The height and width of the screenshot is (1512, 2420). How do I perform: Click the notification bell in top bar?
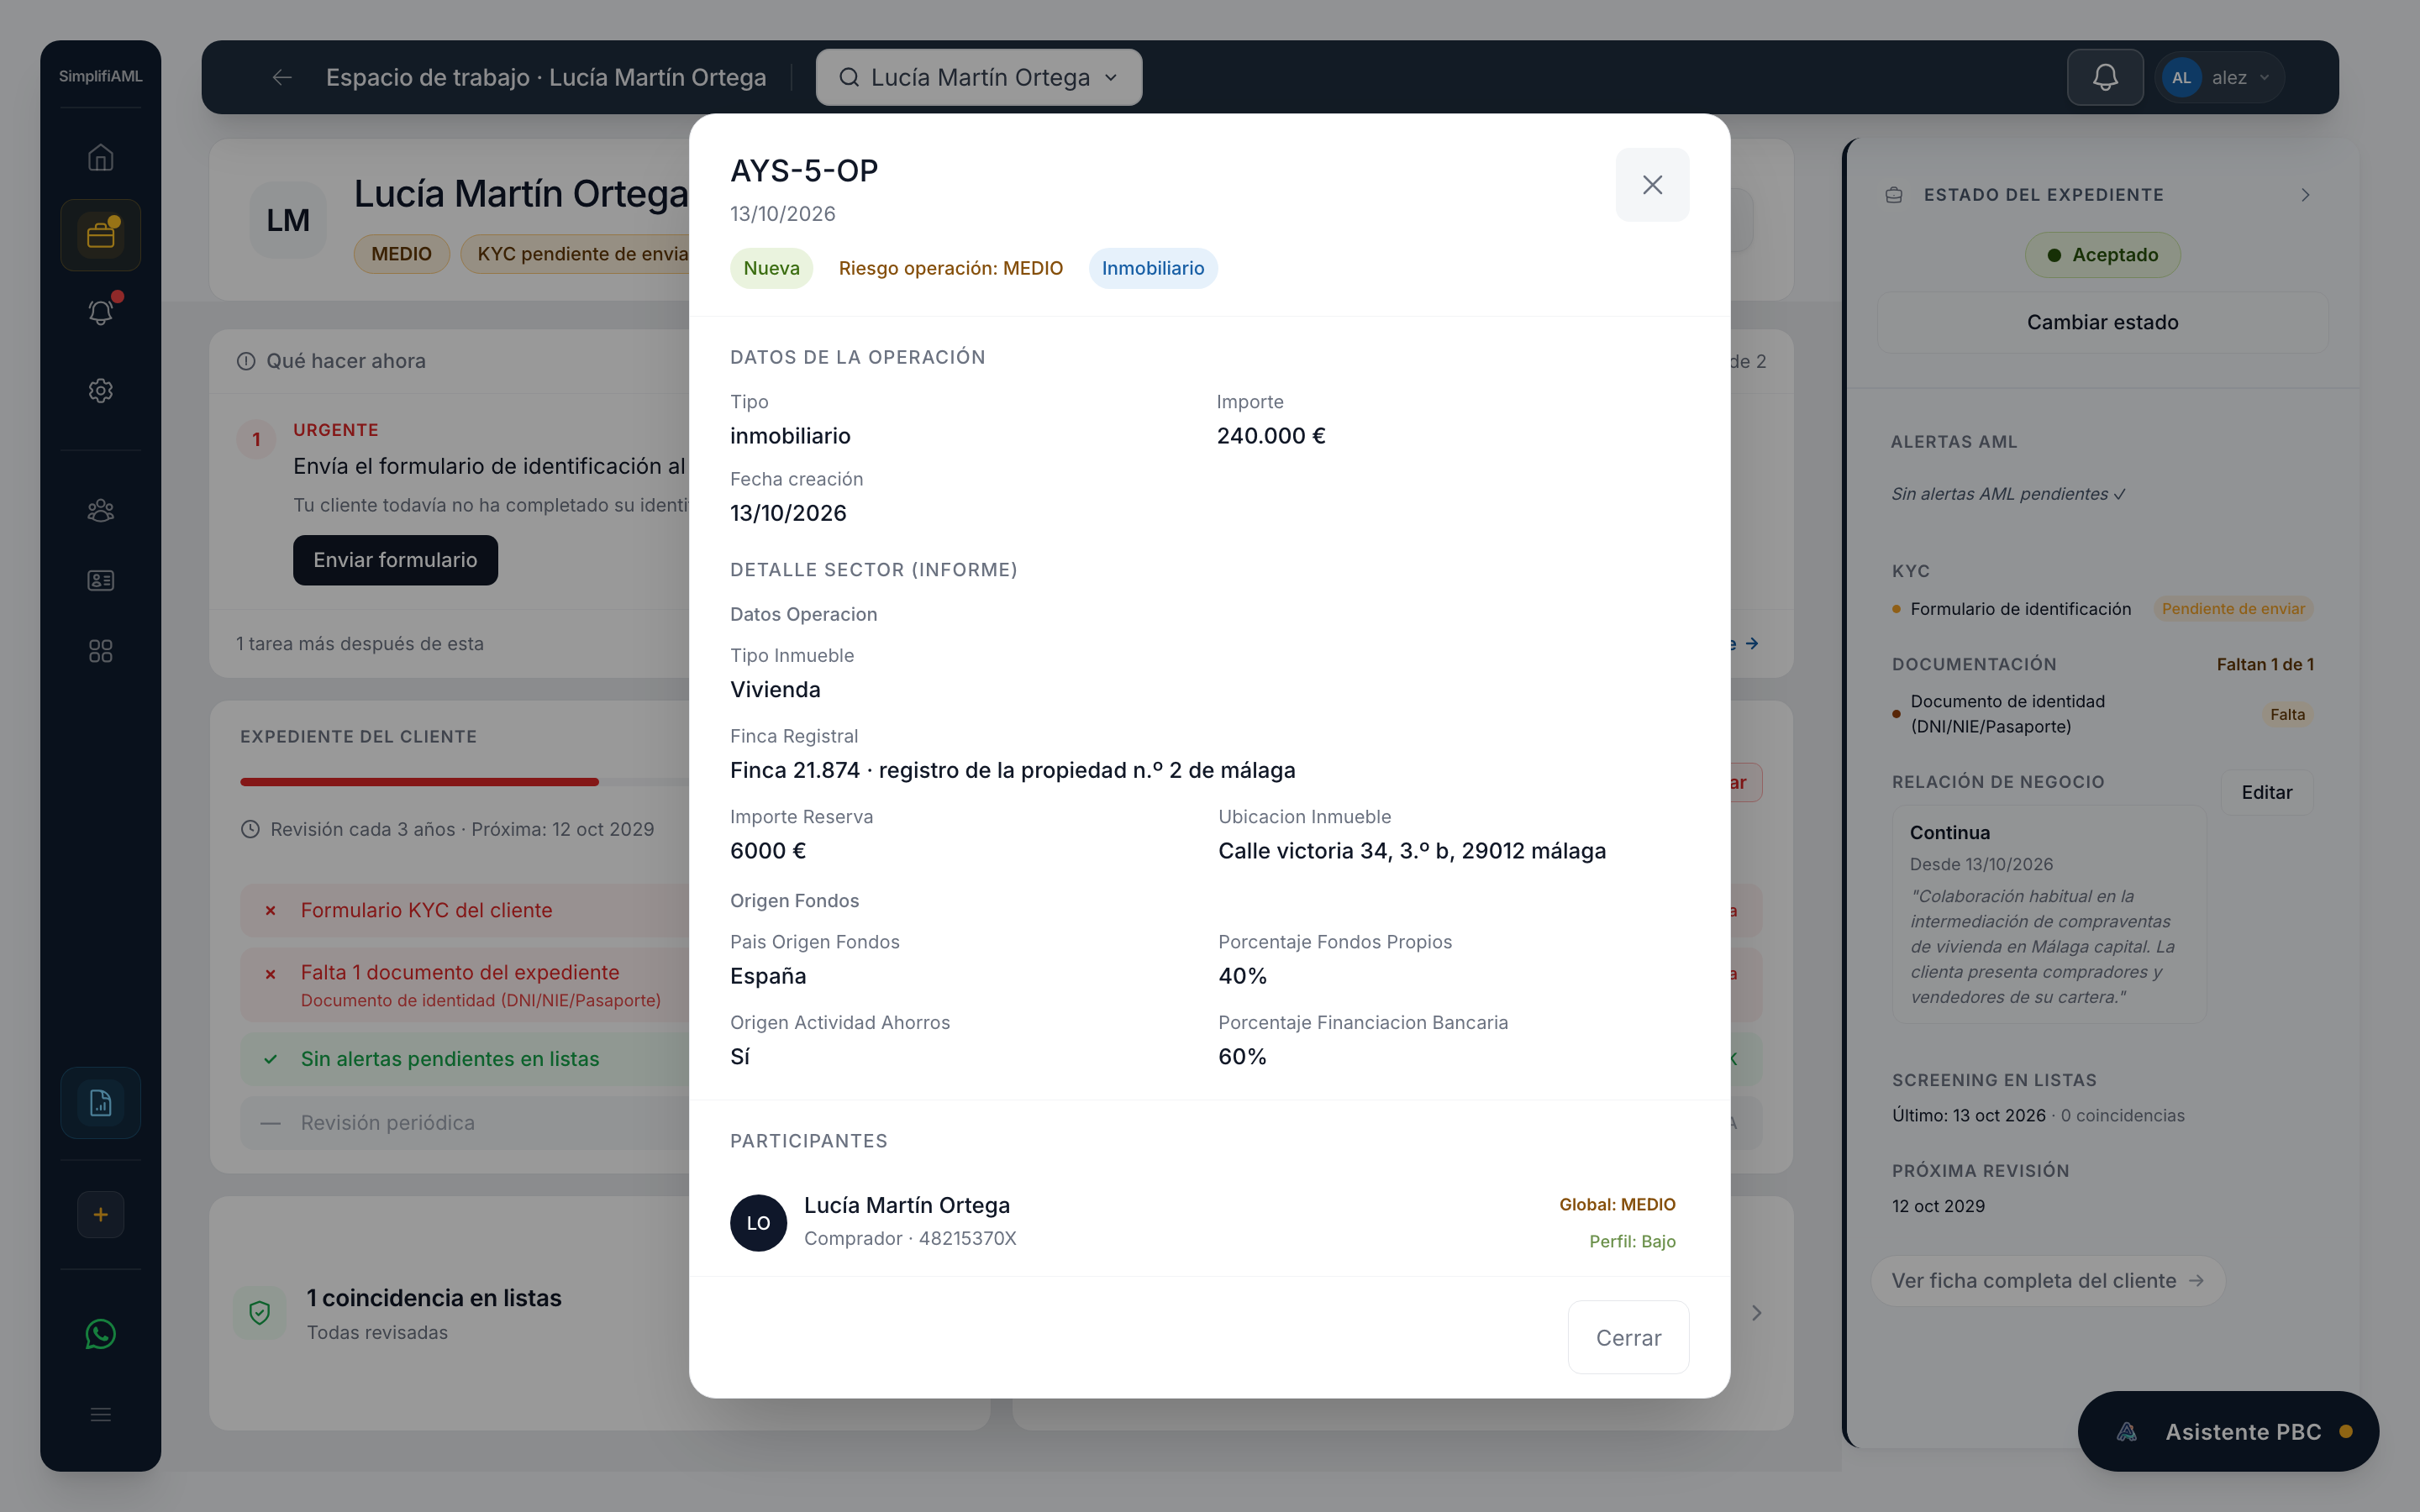[2105, 77]
